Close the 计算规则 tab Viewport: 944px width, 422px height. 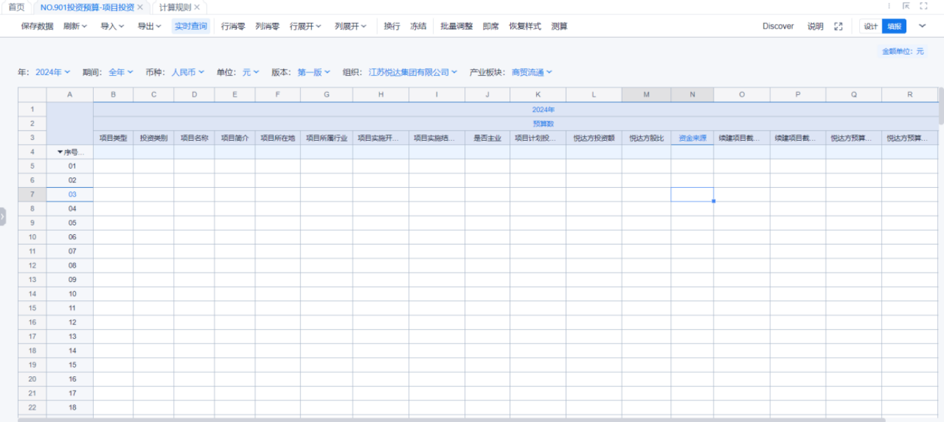[x=197, y=7]
